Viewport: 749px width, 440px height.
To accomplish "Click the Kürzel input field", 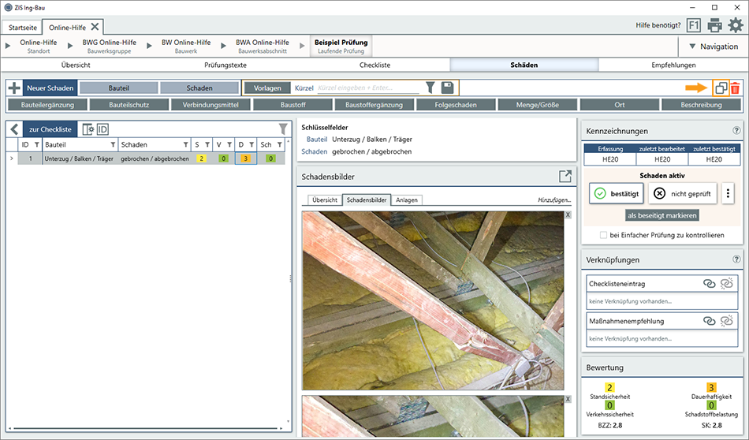I will [369, 88].
